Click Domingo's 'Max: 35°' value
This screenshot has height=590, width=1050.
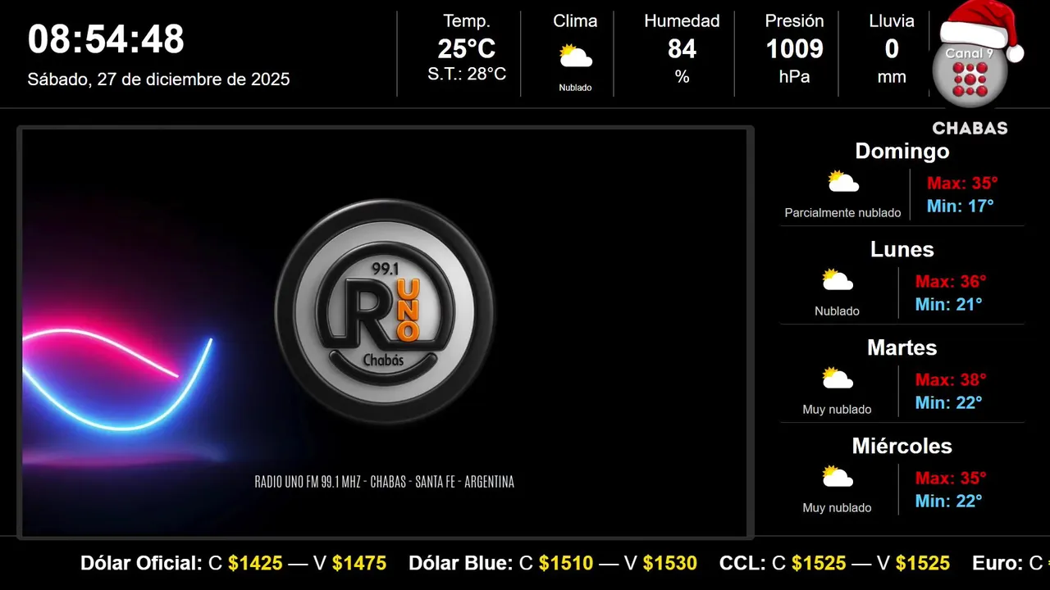pos(962,184)
